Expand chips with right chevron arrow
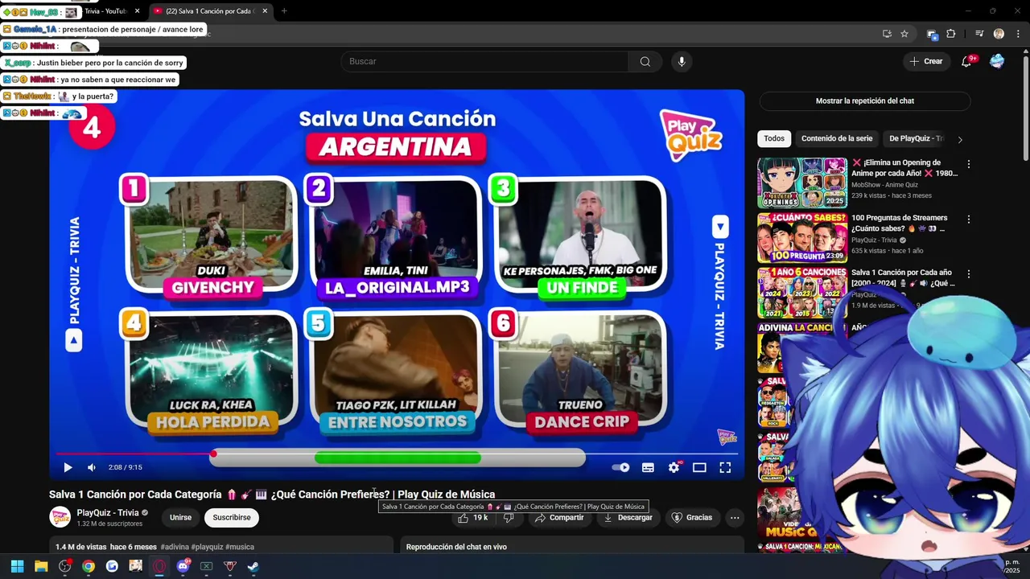1030x579 pixels. tap(959, 139)
